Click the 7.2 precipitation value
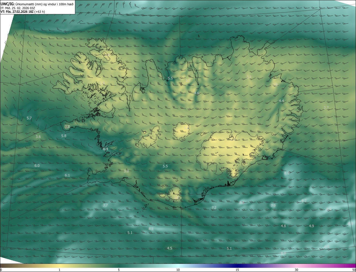 tap(214, 208)
